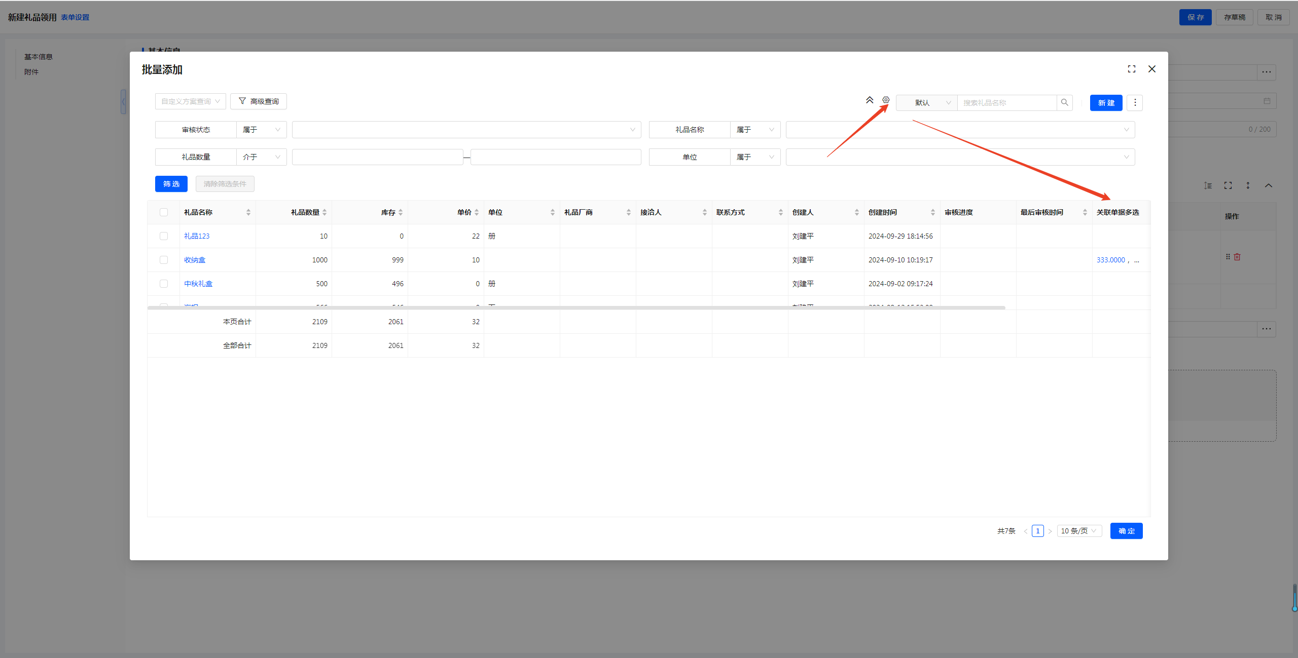Image resolution: width=1298 pixels, height=658 pixels.
Task: Sort by unit price column
Action: (x=477, y=212)
